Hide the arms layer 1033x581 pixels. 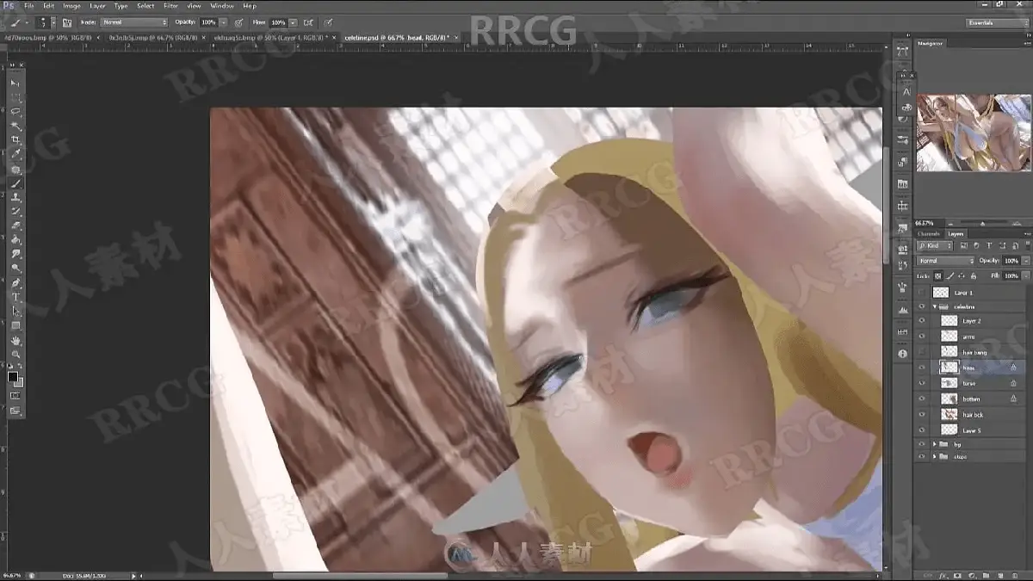[x=922, y=337]
